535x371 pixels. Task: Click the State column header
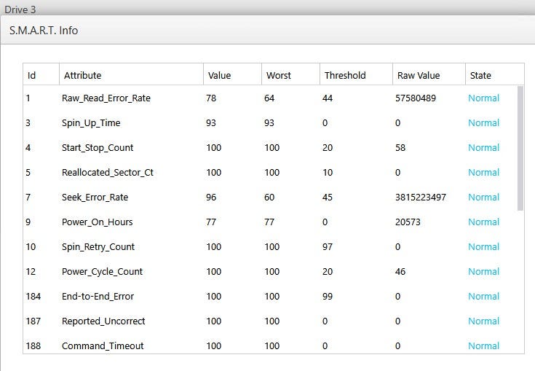(x=480, y=75)
